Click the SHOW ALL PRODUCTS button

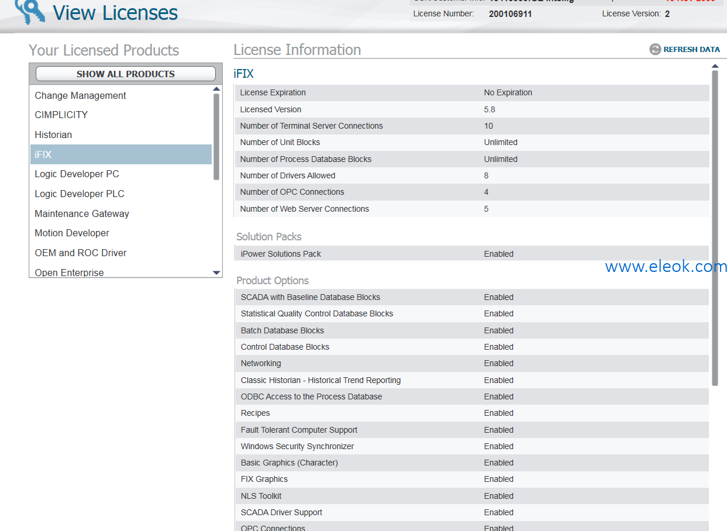point(126,74)
